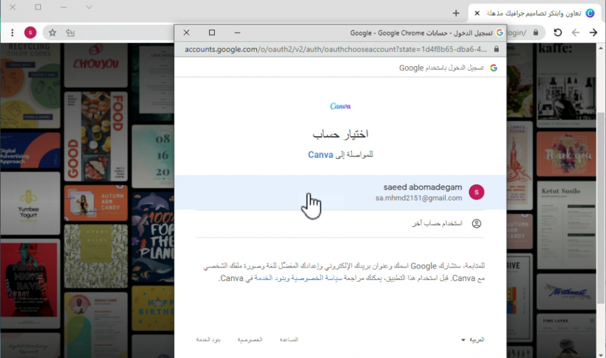Viewport: 606px width, 358px height.
Task: Click استخدام حساب آخر to use another account
Action: [438, 223]
